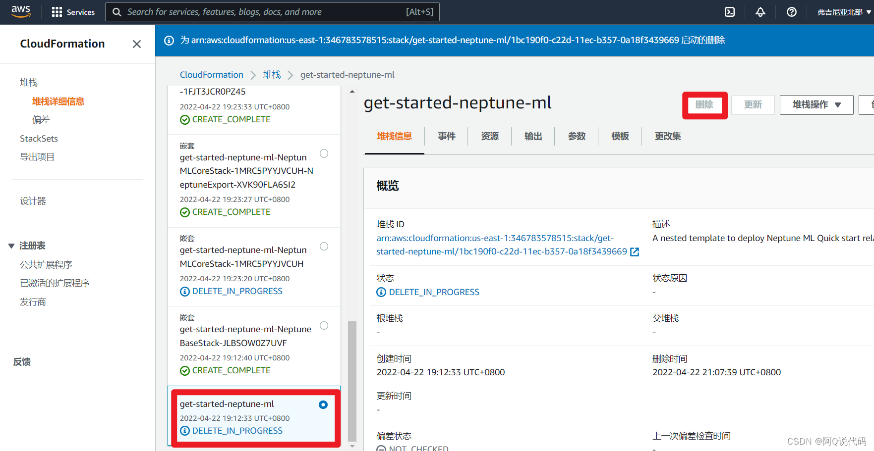Click the -1FJT3JCR0PZ45 stack name fragment
Screen dimensions: 874x451
click(213, 92)
